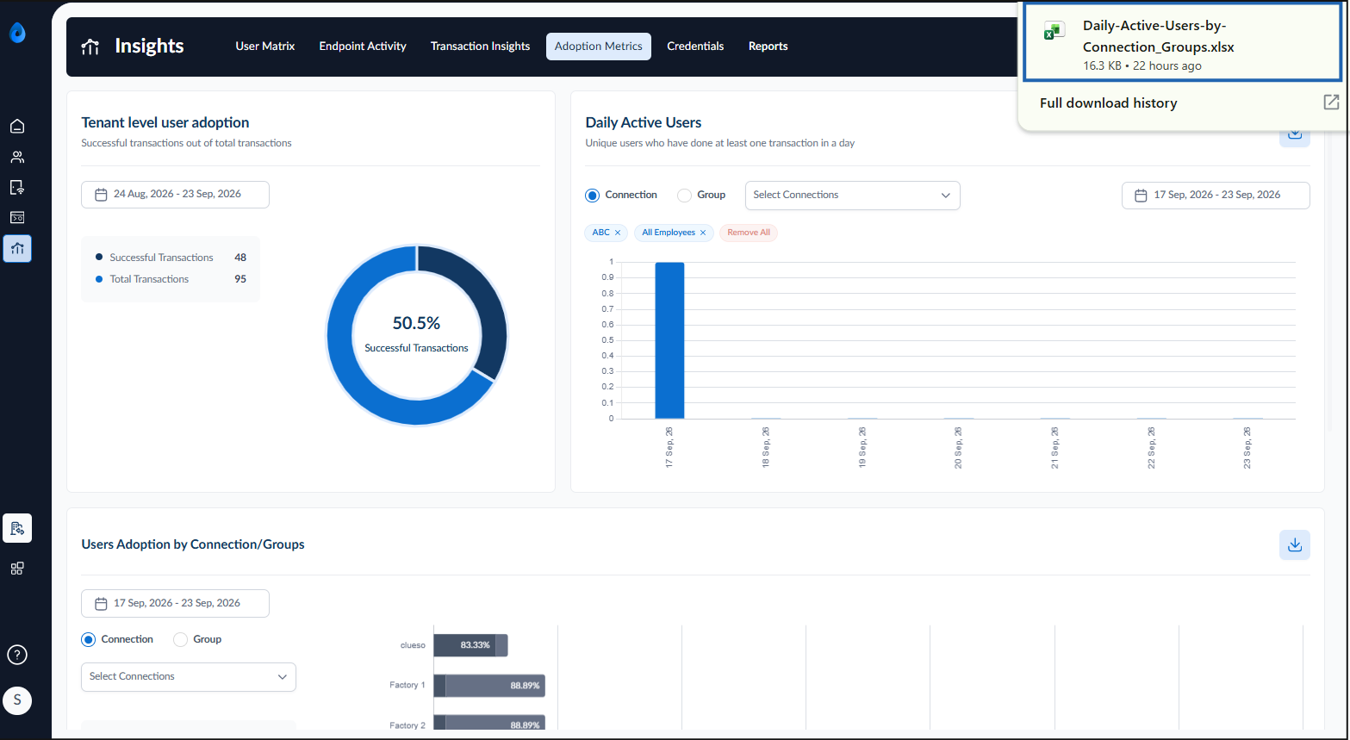This screenshot has height=740, width=1350.
Task: Click the clueso 83.33% adoption bar
Action: click(x=470, y=645)
